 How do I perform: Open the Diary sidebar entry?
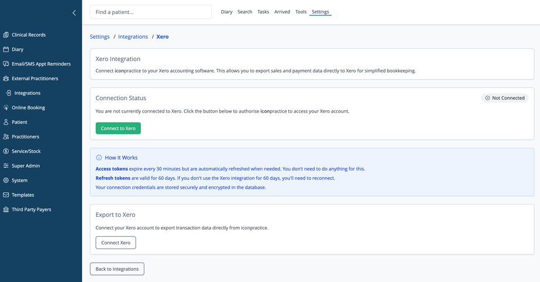[x=18, y=49]
